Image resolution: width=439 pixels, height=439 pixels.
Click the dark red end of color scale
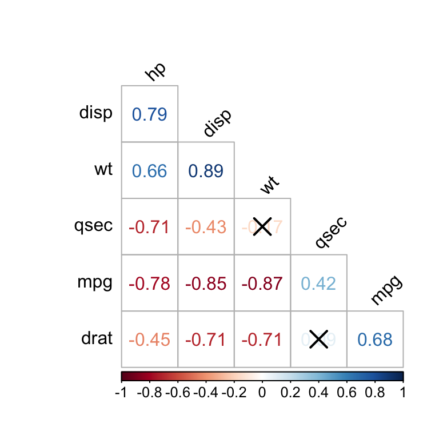(124, 376)
